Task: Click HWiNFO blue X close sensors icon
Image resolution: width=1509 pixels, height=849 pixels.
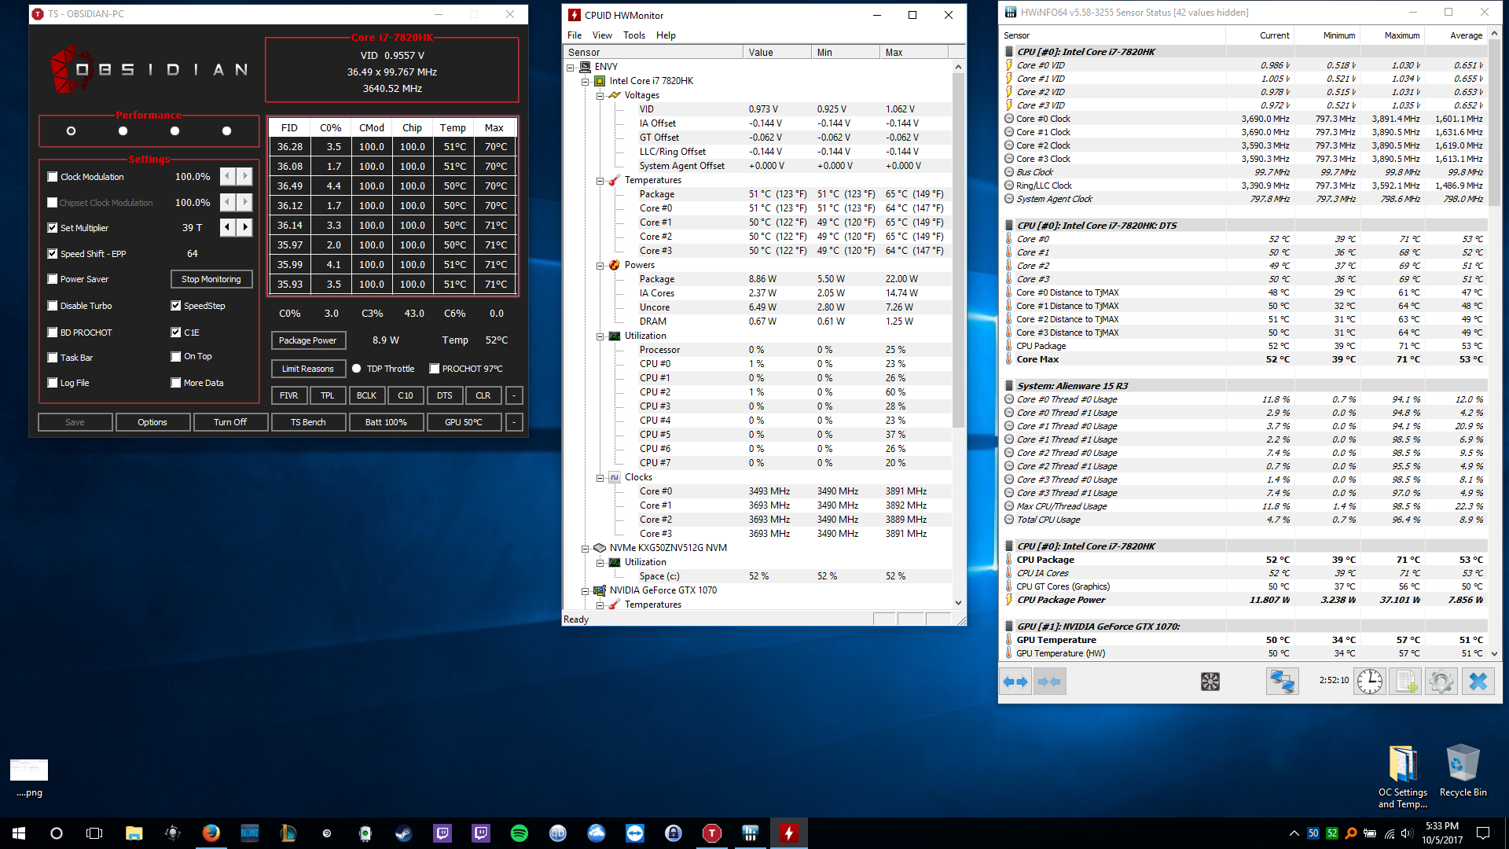Action: point(1478,682)
